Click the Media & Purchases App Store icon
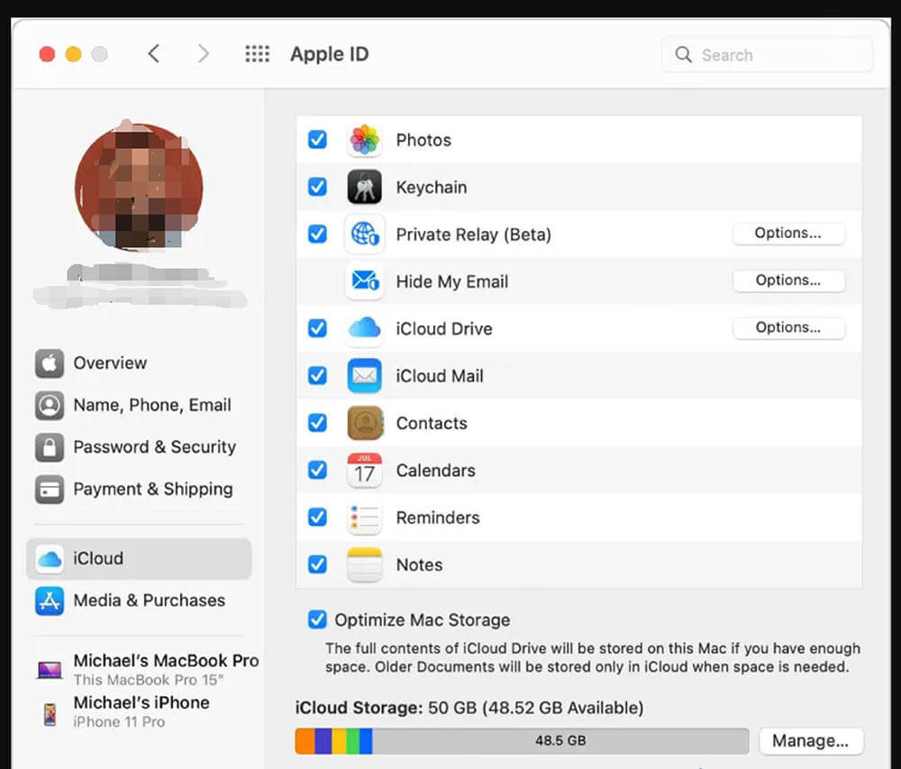This screenshot has width=901, height=769. pos(48,600)
